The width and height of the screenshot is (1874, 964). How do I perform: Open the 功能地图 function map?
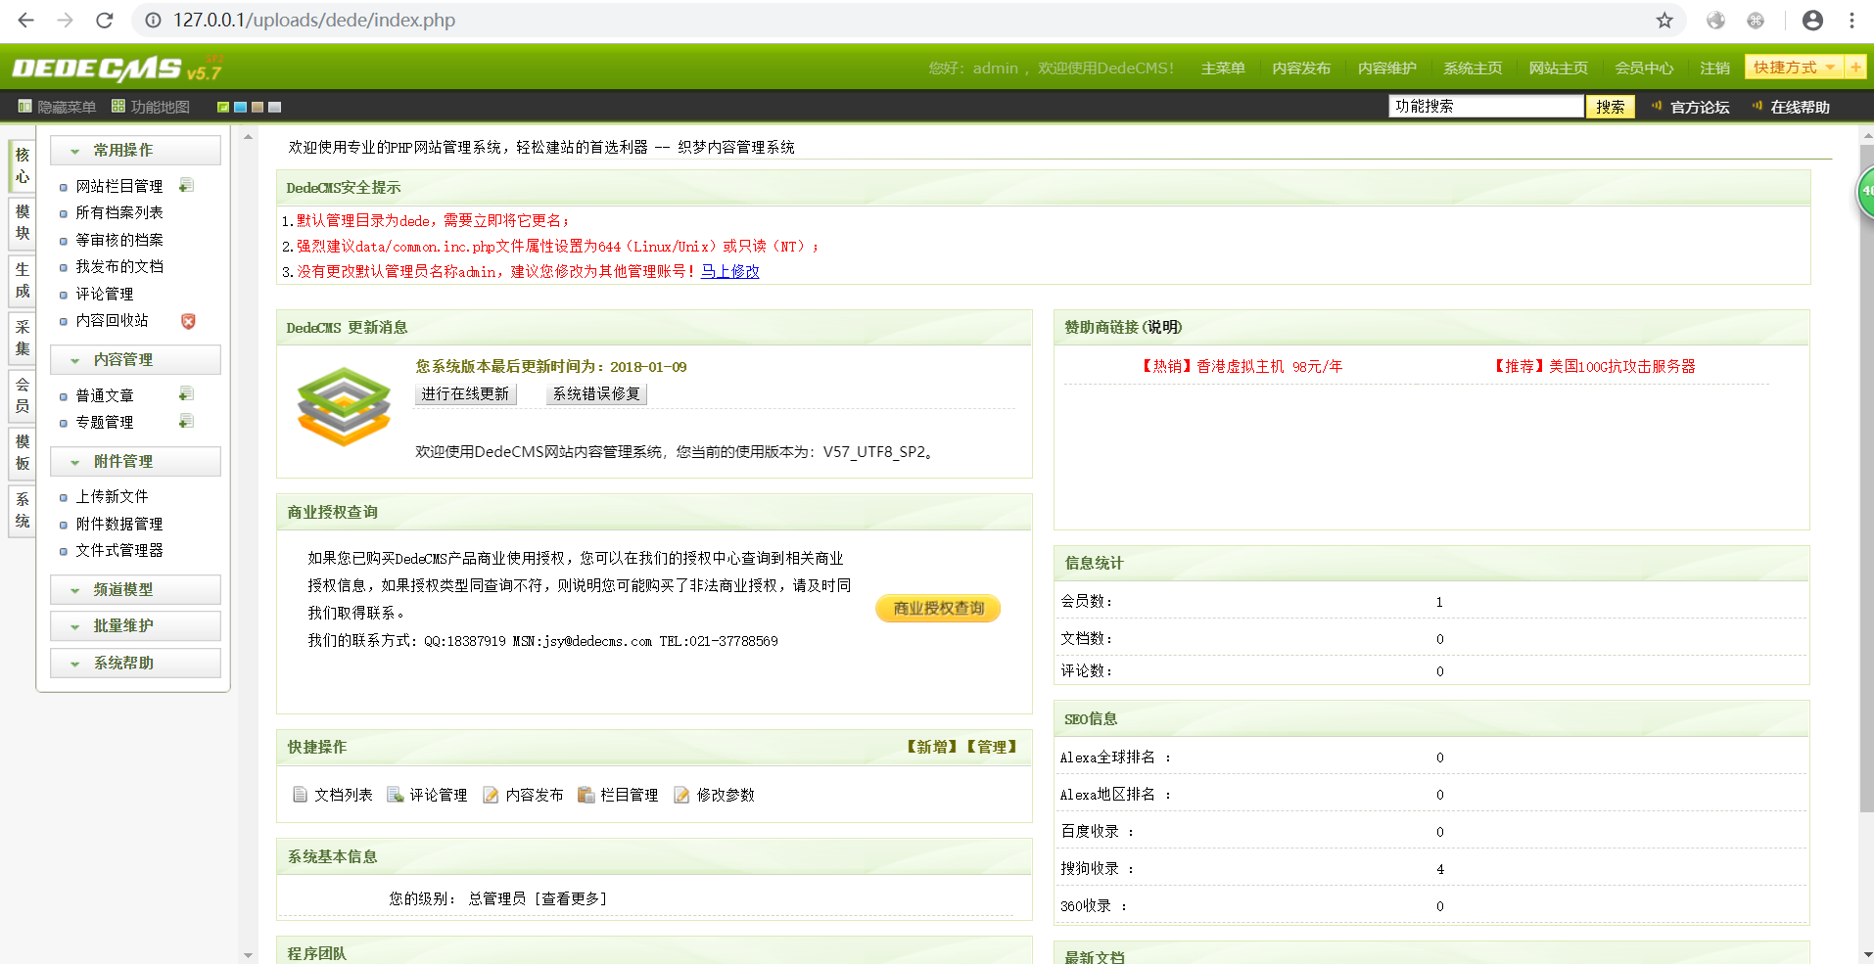[151, 107]
